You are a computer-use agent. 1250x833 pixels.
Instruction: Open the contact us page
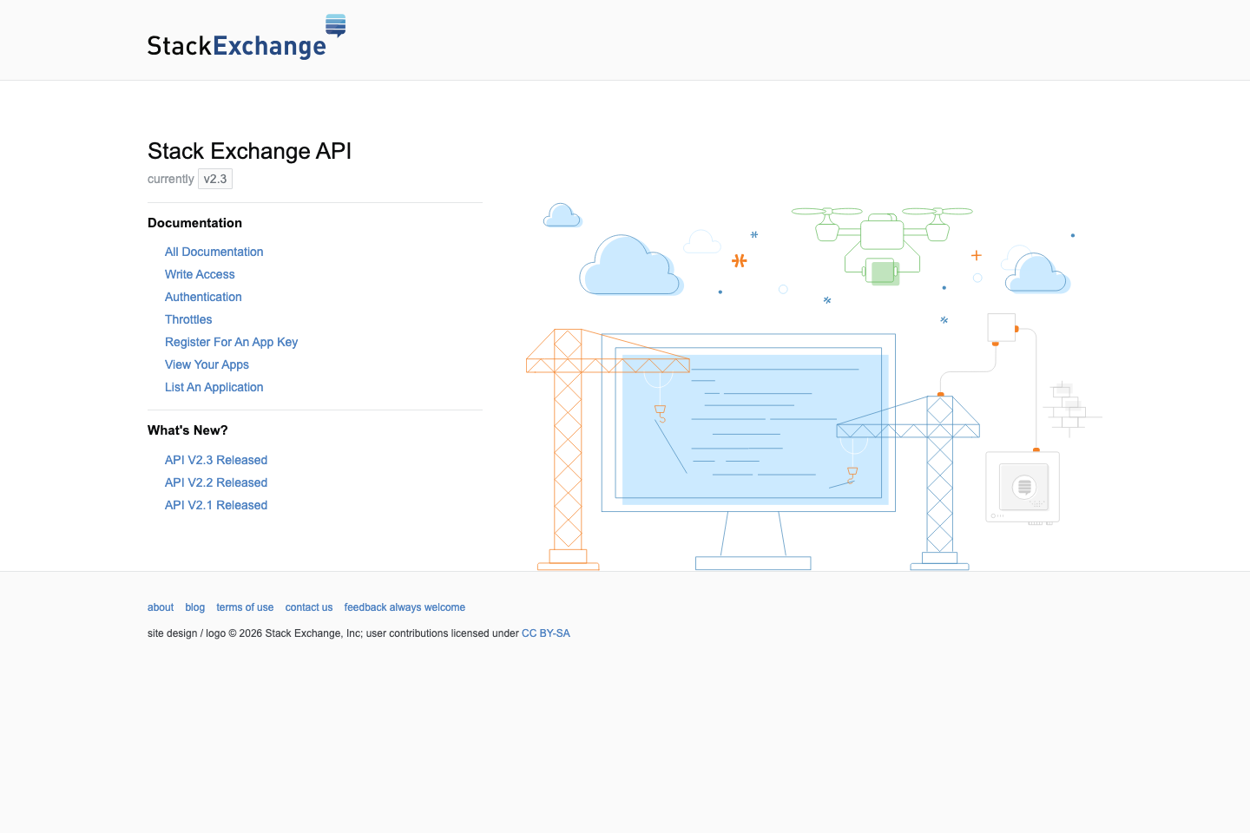pyautogui.click(x=308, y=607)
